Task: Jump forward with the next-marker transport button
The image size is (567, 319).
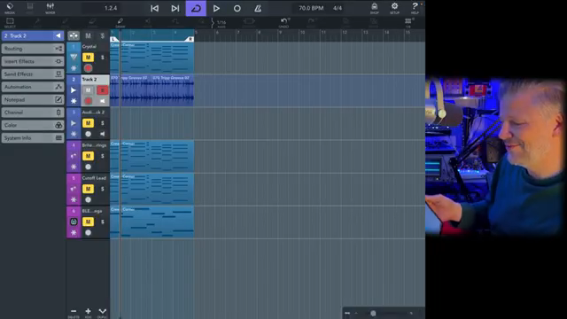Action: (x=175, y=8)
